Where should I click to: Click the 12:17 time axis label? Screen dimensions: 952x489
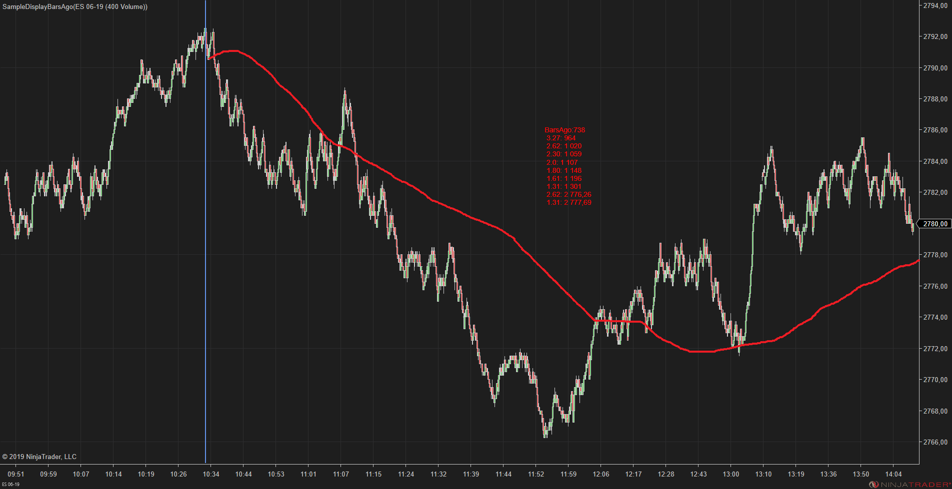pyautogui.click(x=633, y=474)
